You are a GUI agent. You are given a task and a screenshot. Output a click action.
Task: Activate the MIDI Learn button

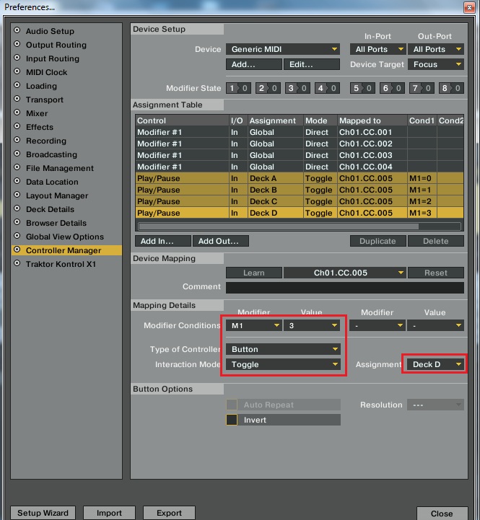(x=254, y=273)
